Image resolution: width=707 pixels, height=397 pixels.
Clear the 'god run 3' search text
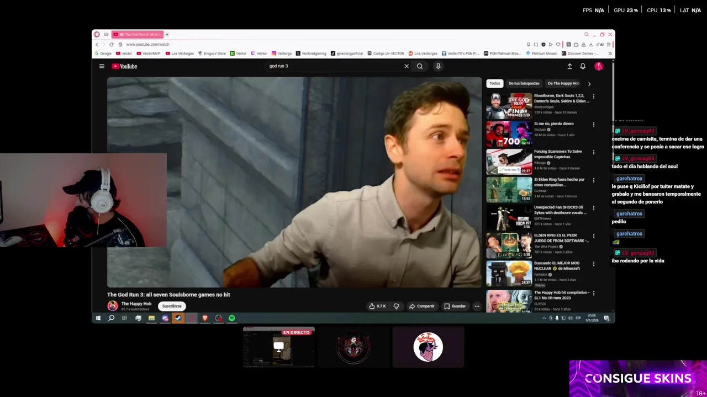click(407, 66)
